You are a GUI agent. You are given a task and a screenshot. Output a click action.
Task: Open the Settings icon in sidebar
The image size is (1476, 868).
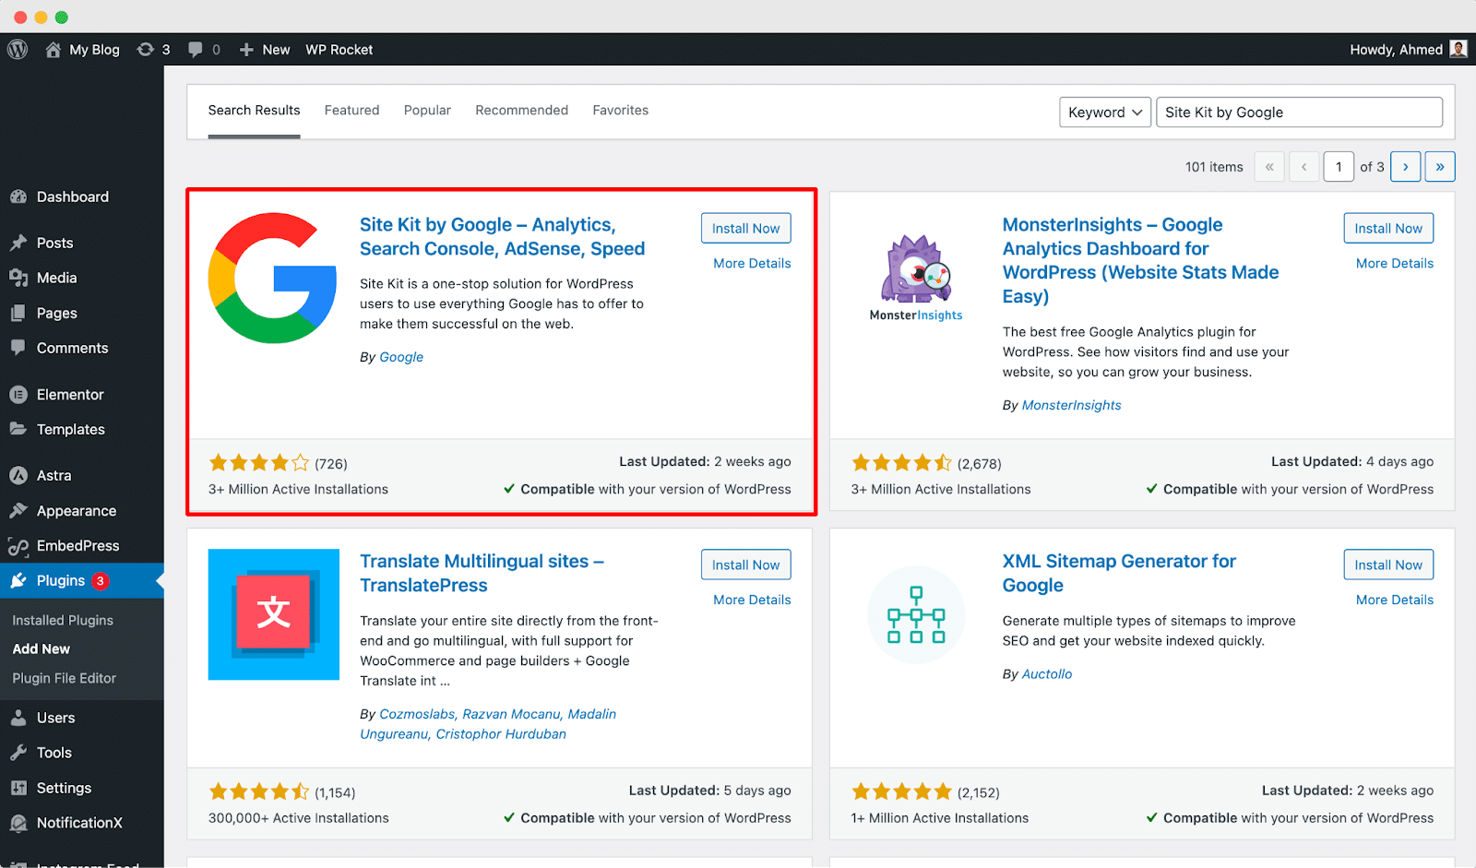coord(19,787)
